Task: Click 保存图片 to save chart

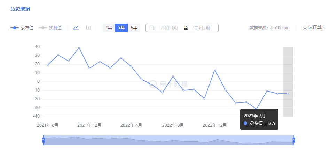Action: [316, 27]
